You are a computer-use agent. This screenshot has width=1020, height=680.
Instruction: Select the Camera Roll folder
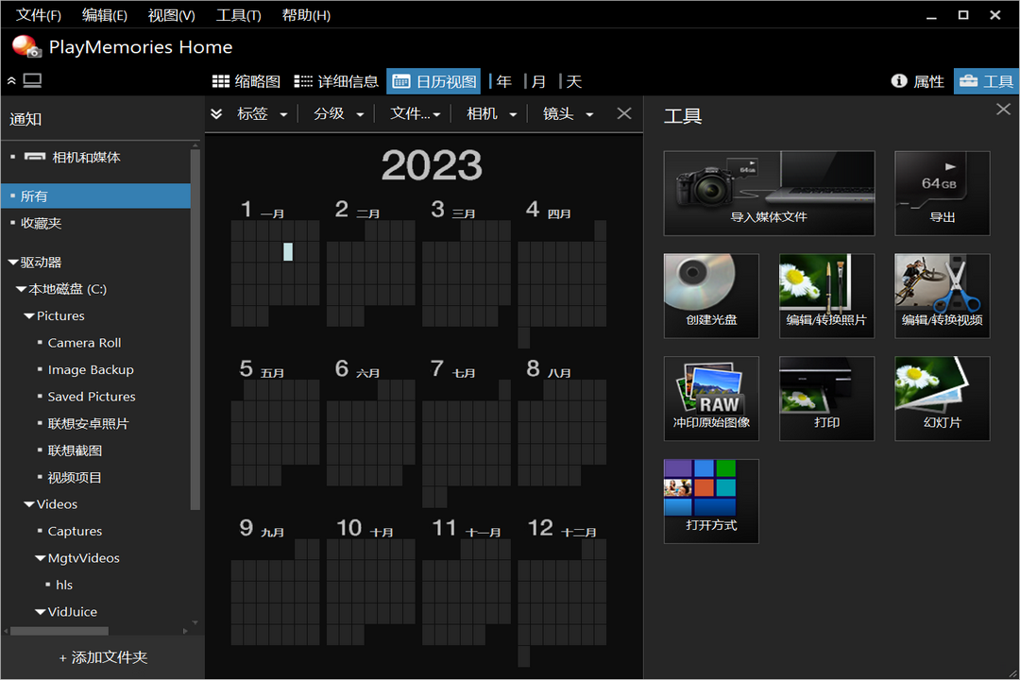[x=84, y=343]
